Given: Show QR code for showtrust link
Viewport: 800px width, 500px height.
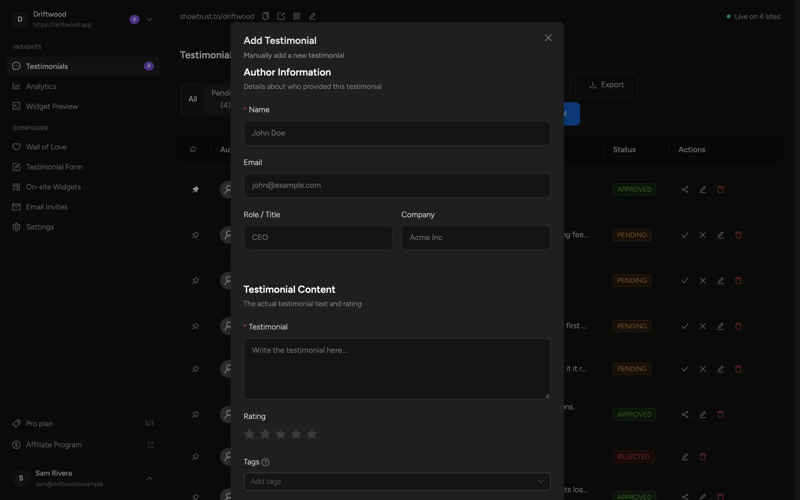Looking at the screenshot, I should pyautogui.click(x=297, y=16).
